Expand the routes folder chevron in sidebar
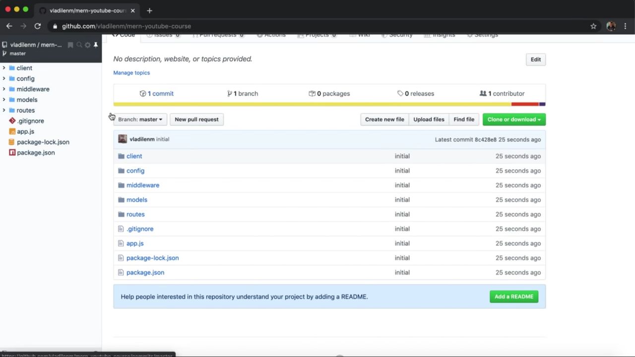Viewport: 635px width, 357px height. (x=4, y=110)
